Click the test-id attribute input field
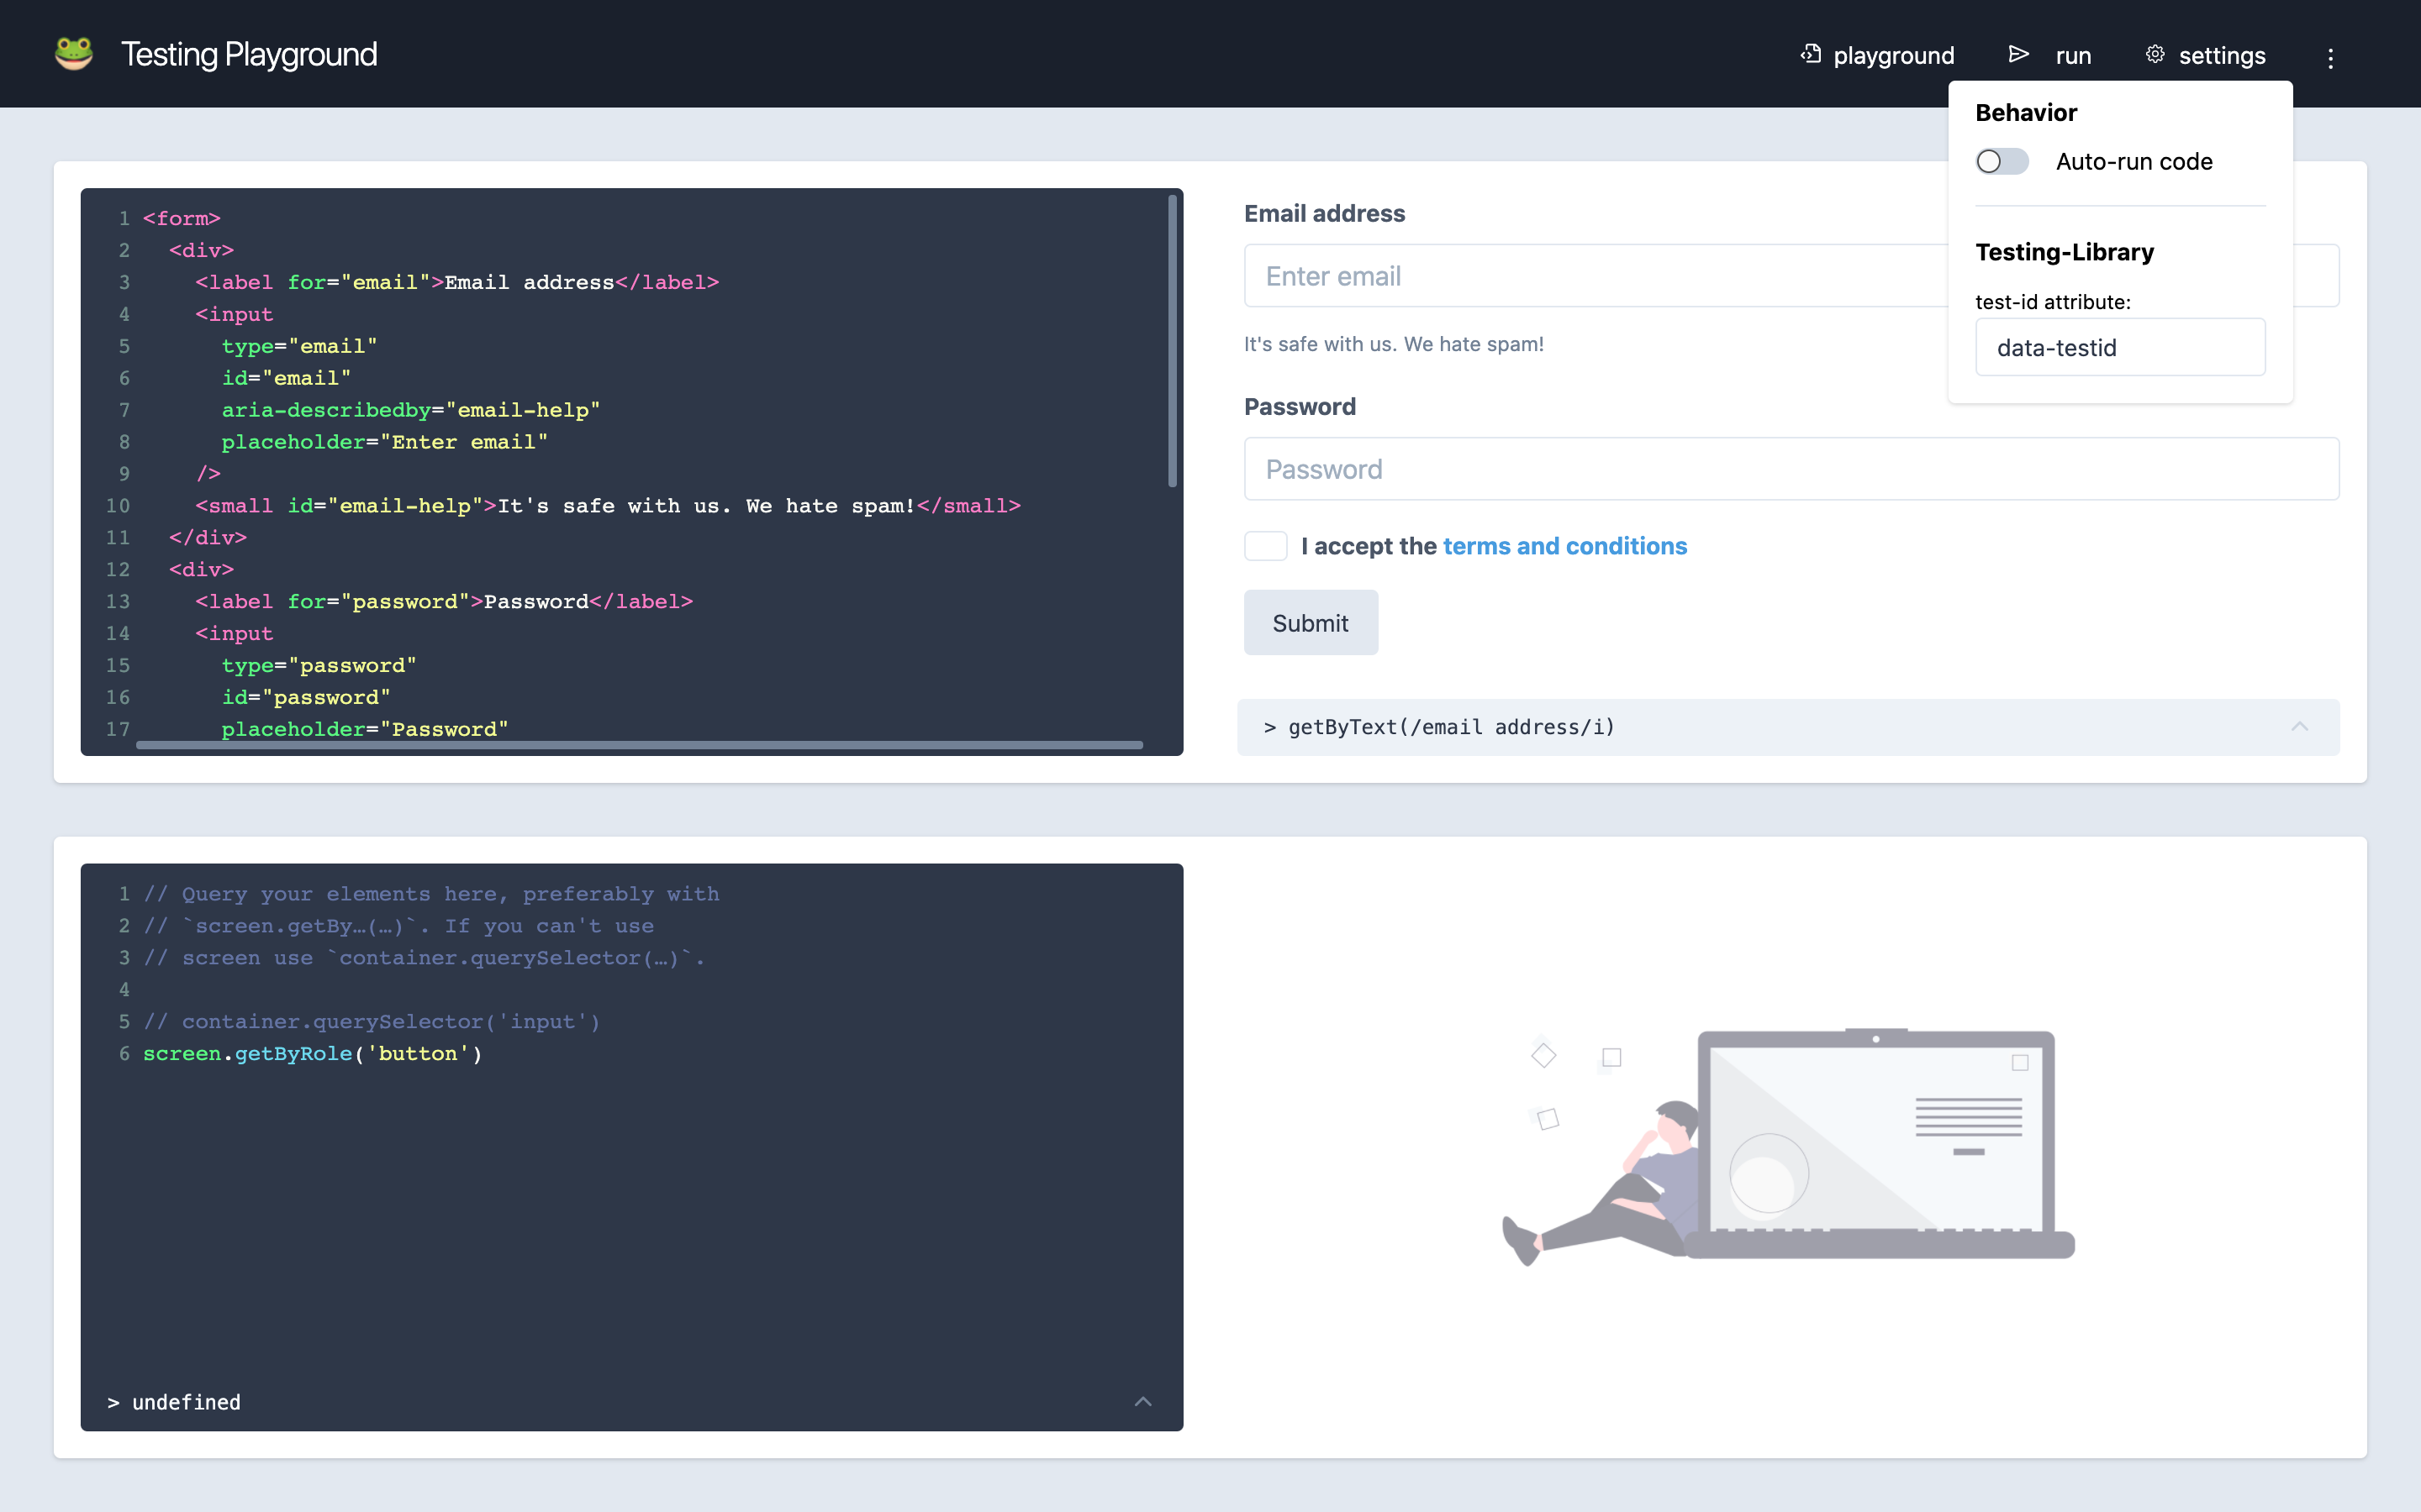The image size is (2421, 1512). click(x=2119, y=348)
